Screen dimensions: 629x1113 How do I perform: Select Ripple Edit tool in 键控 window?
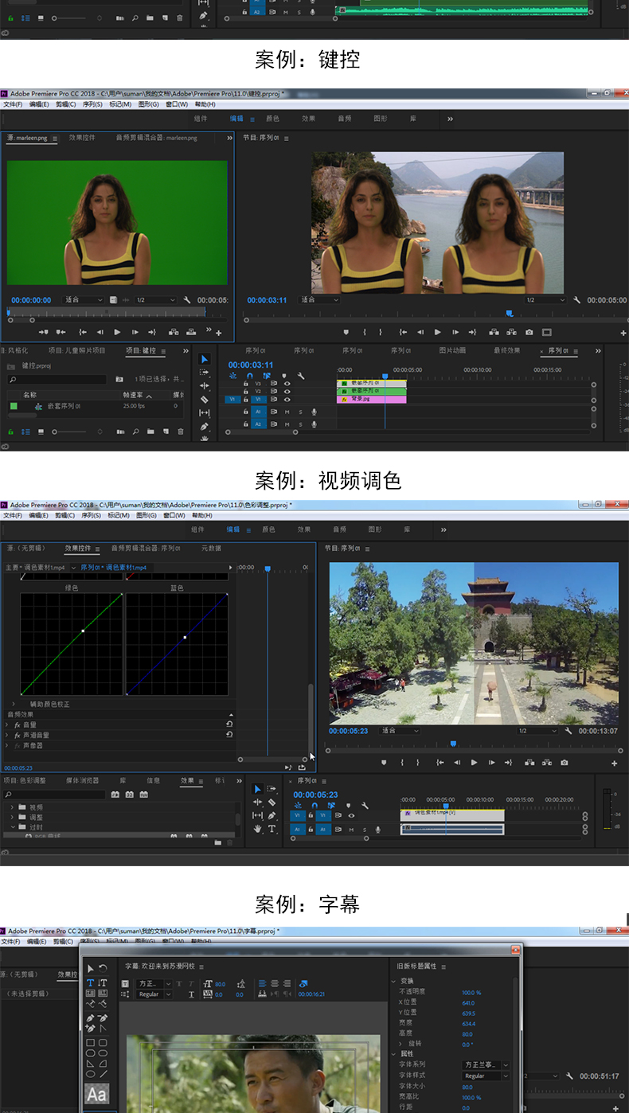tap(204, 386)
